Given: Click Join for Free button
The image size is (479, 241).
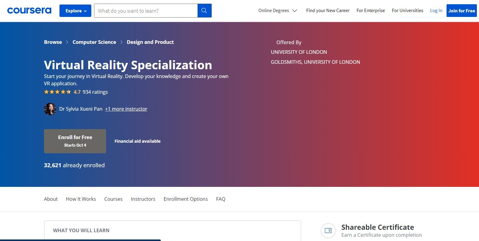Looking at the screenshot, I should [x=462, y=11].
